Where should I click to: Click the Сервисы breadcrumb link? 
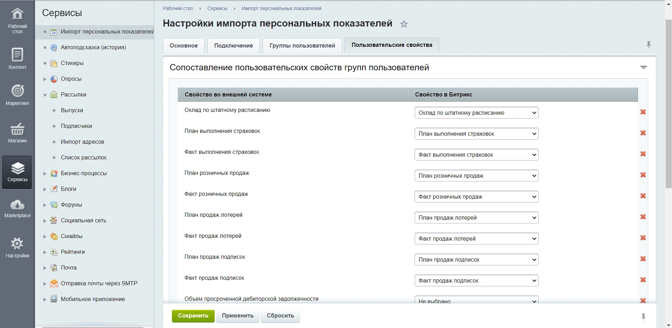coord(217,8)
